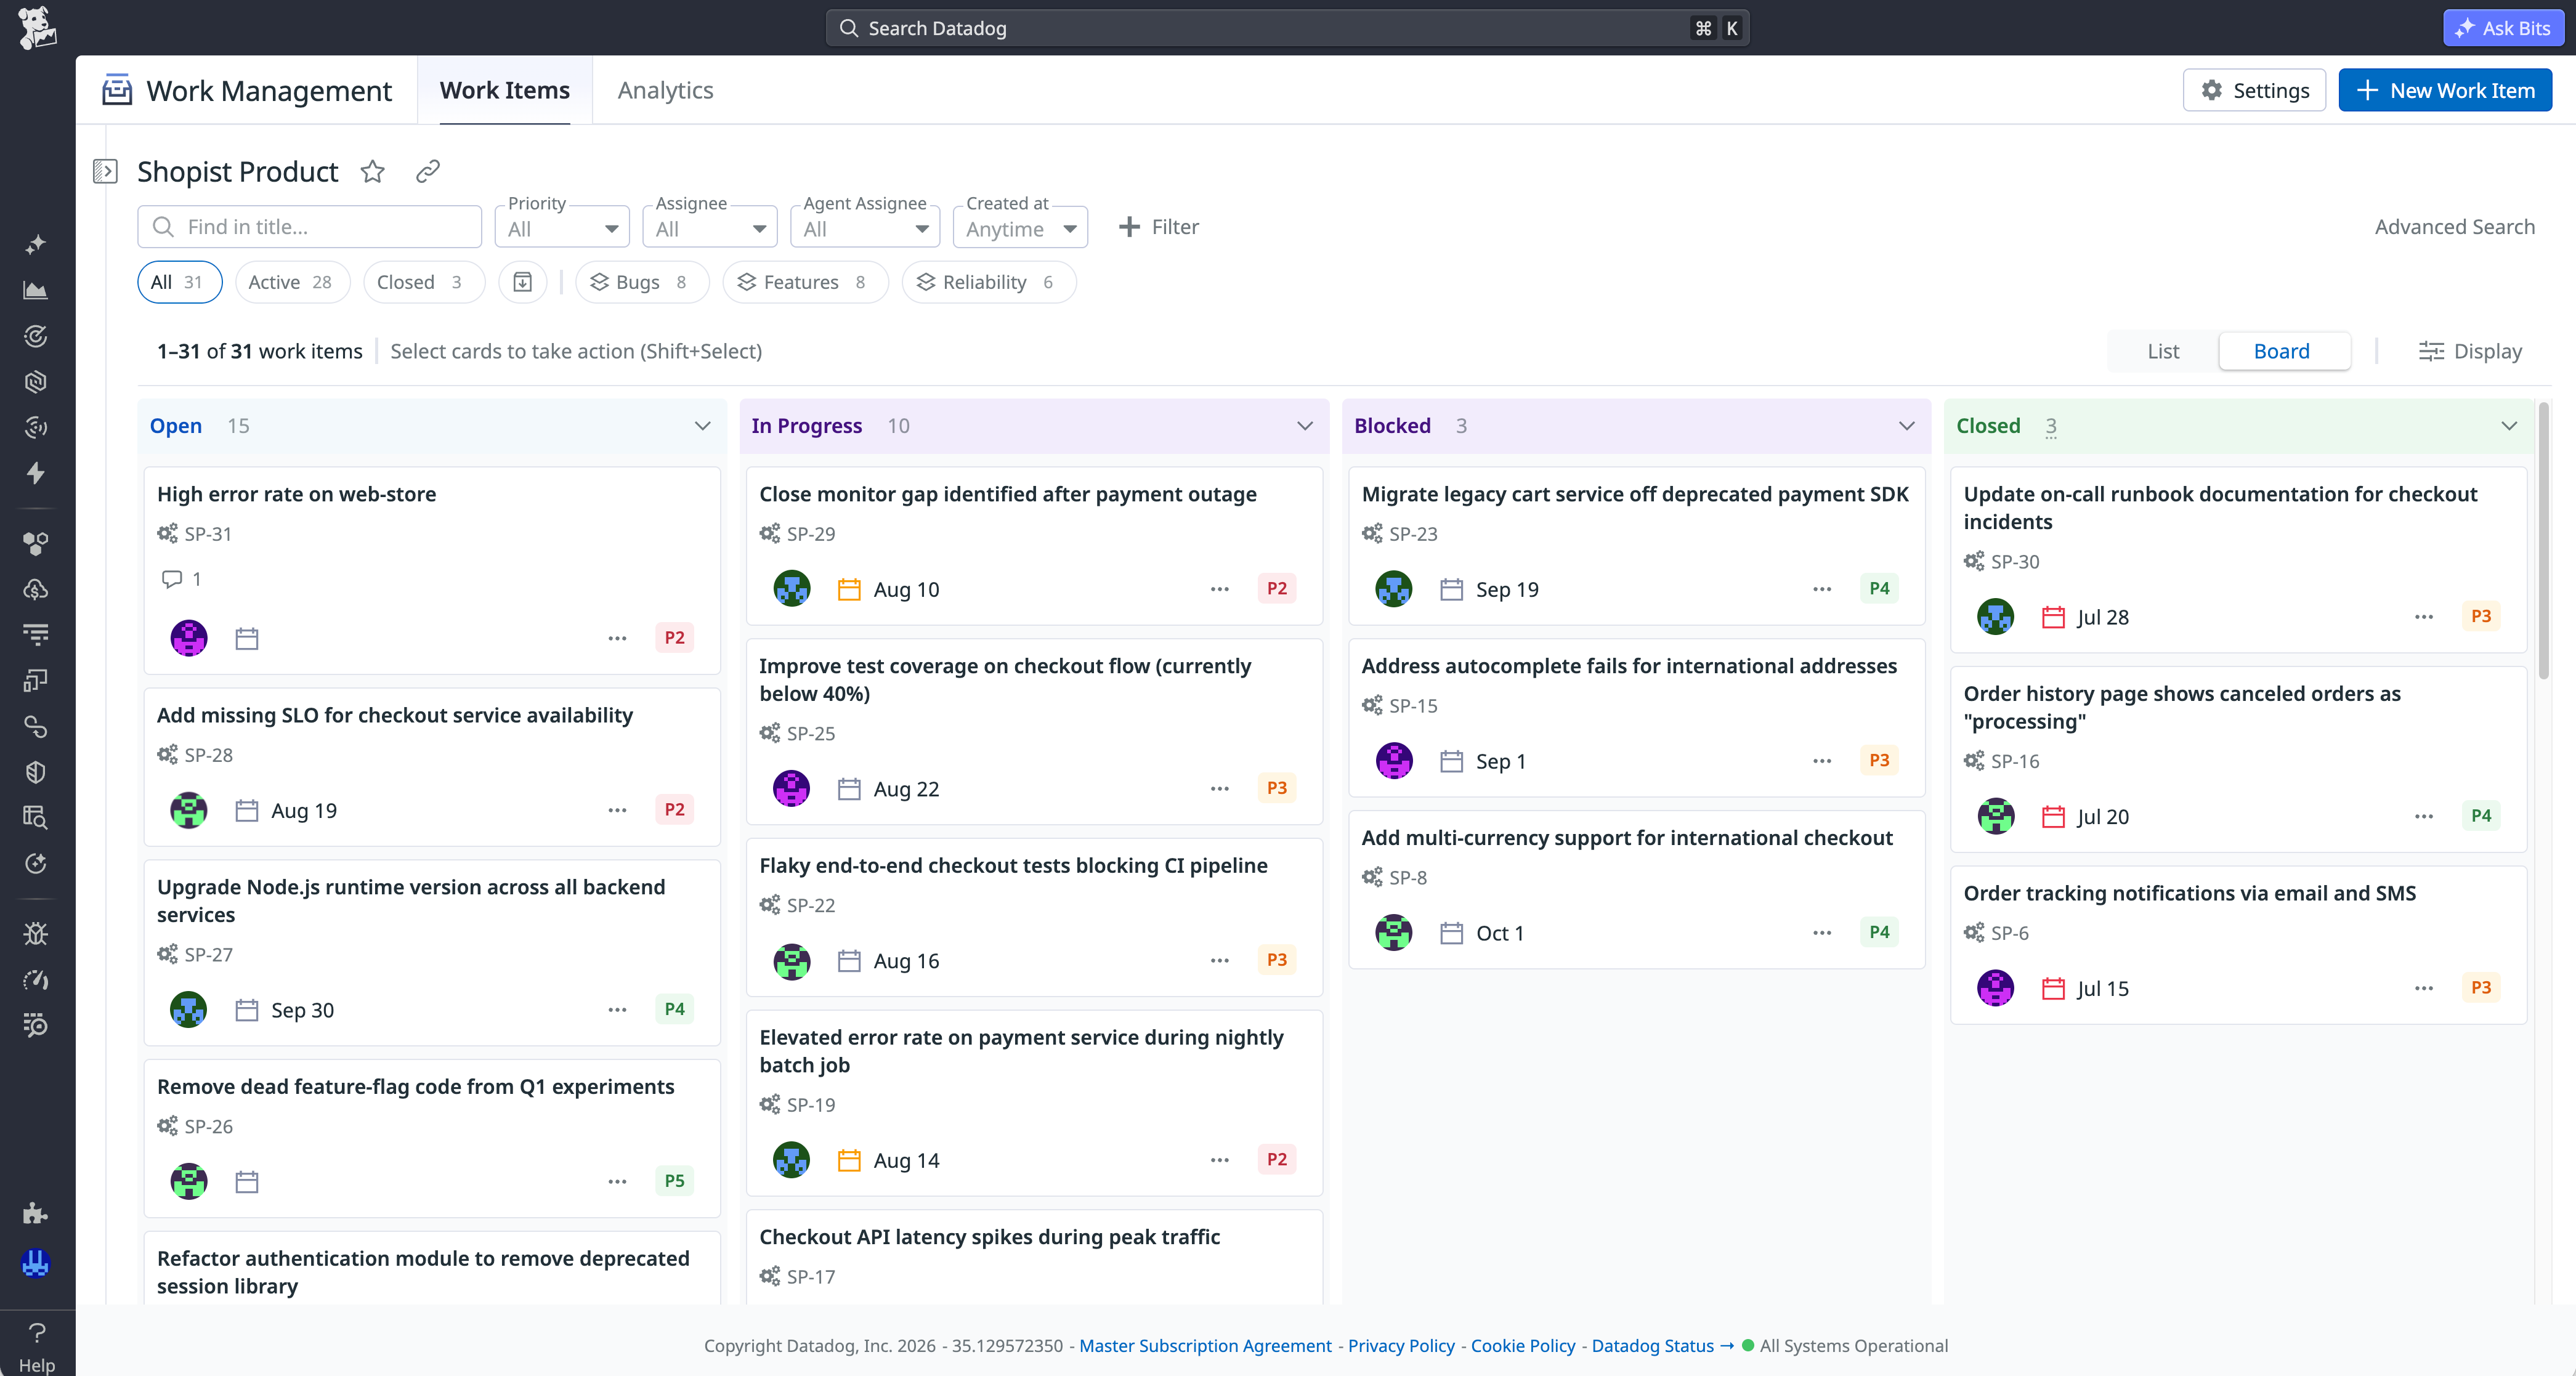The image size is (2576, 1376).
Task: Toggle the Bugs 8 filter pill
Action: coord(642,282)
